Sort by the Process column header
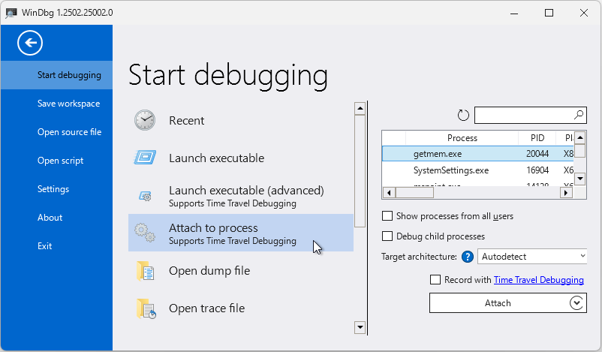The image size is (602, 352). [x=462, y=138]
